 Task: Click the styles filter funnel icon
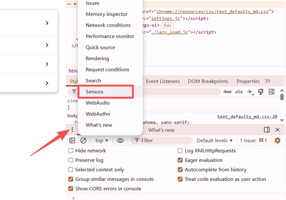tap(74, 92)
